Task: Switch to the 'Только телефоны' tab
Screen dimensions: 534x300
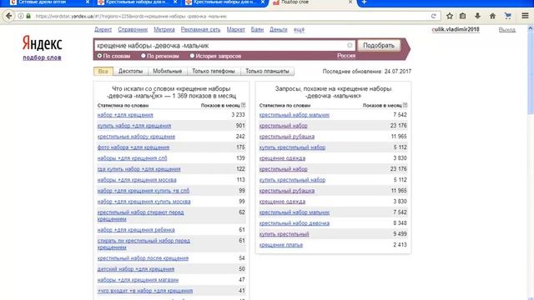Action: (214, 71)
